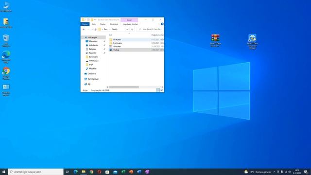The height and width of the screenshot is (175, 311).
Task: Select Bu bilgisayar in navigation pane
Action: [x=93, y=79]
